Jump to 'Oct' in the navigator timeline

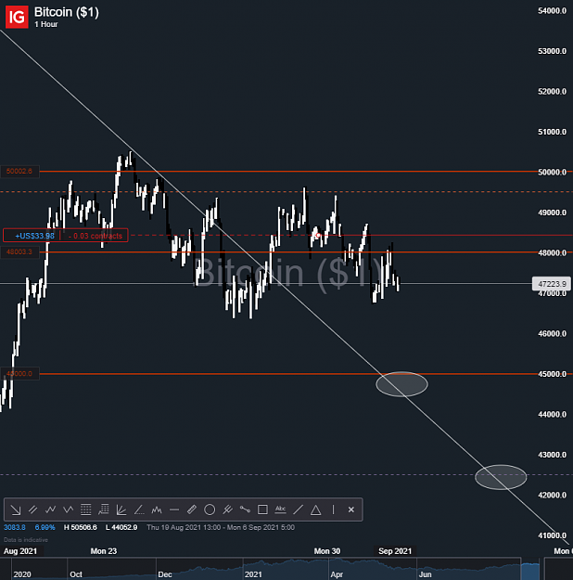tap(76, 574)
